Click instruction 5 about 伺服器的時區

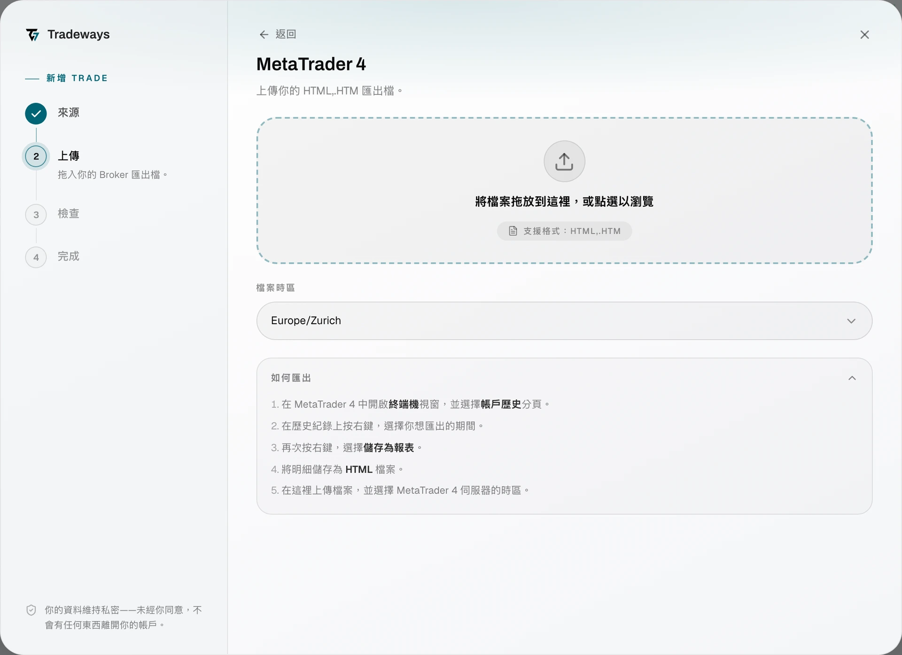click(400, 491)
